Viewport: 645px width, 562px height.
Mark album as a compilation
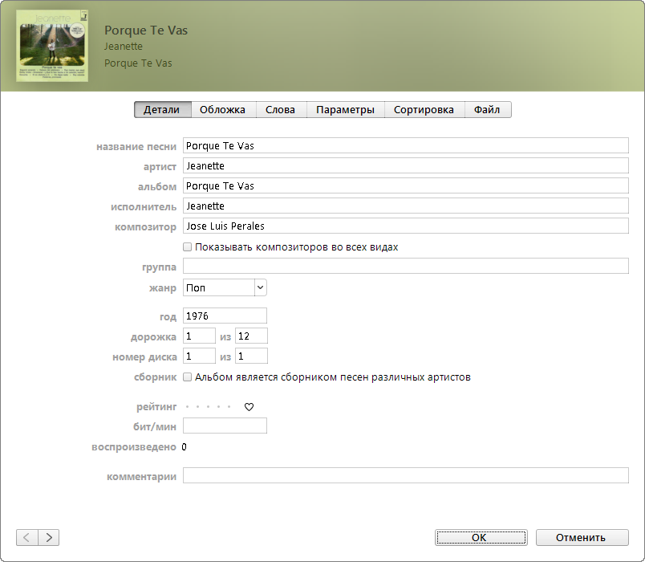pos(188,377)
